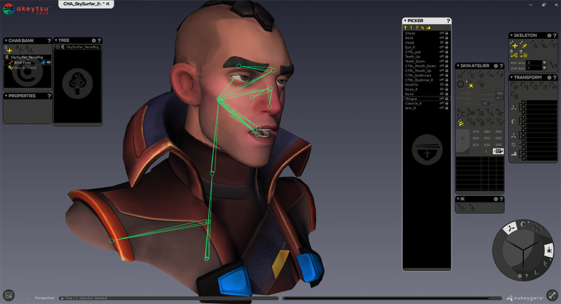This screenshot has height=304, width=561.
Task: Open the Aim axis Z dropdown
Action: 536,62
